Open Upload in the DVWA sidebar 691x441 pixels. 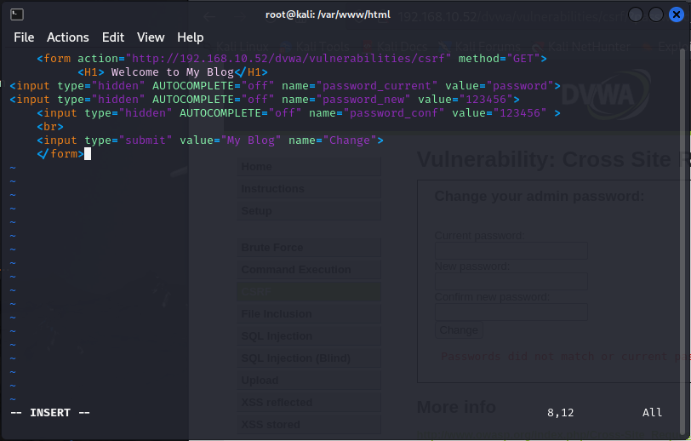click(309, 381)
